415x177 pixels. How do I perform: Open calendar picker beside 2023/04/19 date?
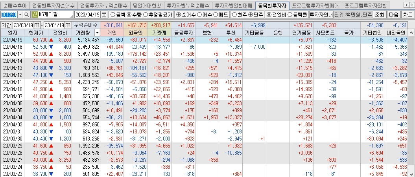pyautogui.click(x=104, y=15)
